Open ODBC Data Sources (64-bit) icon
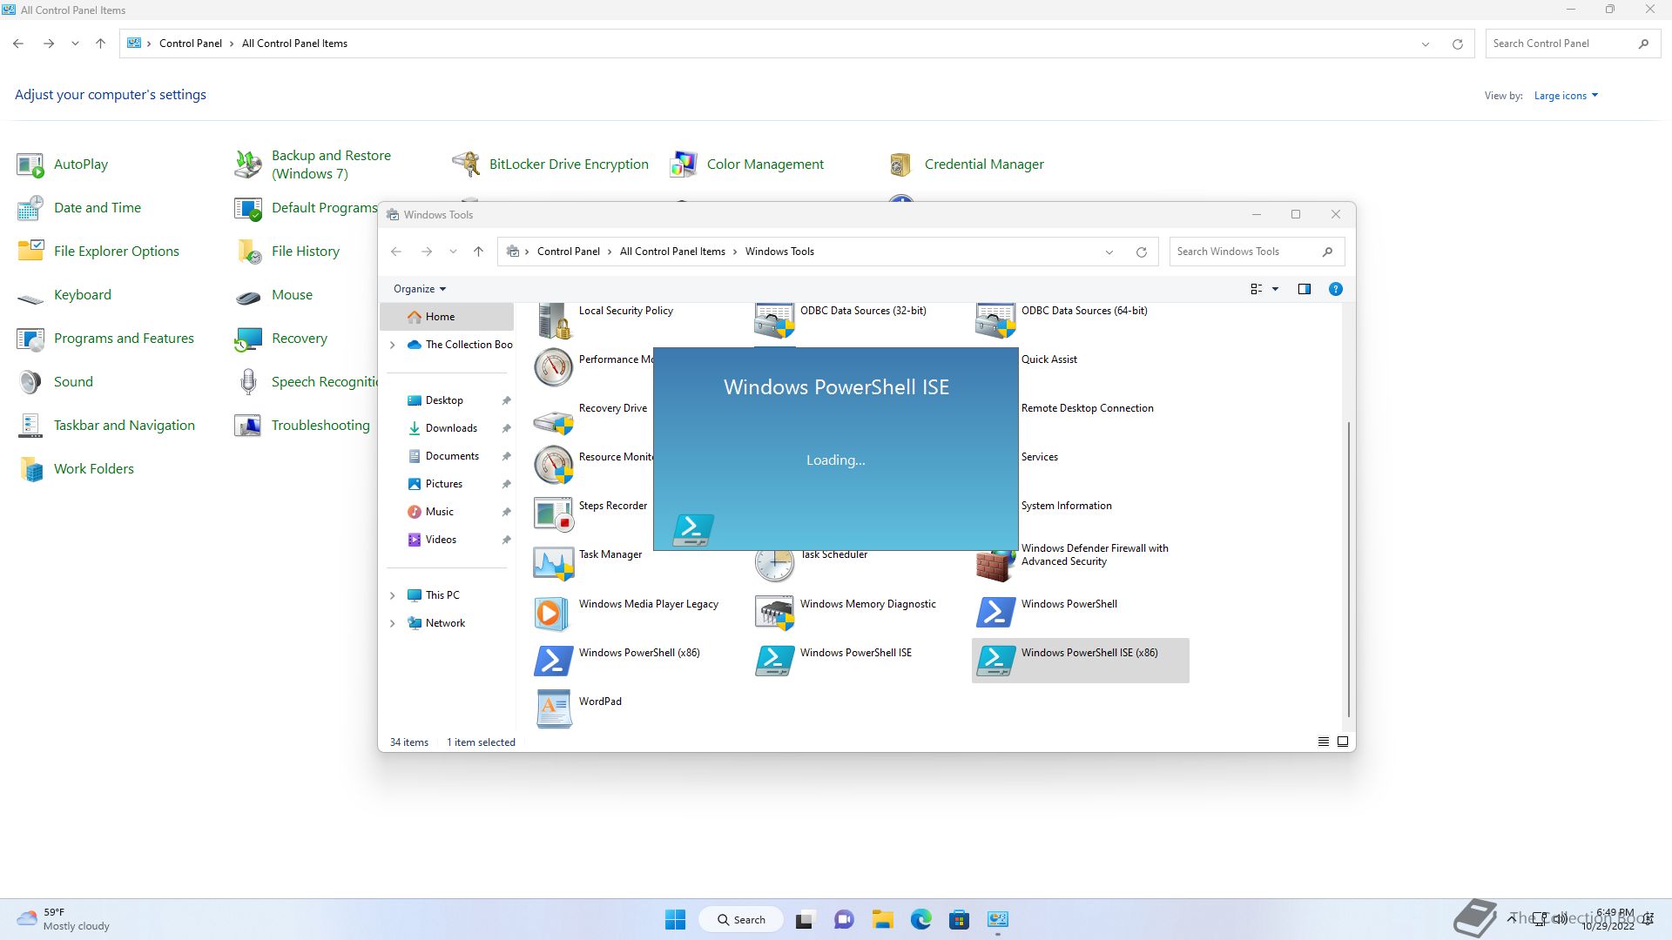Image resolution: width=1672 pixels, height=940 pixels. [994, 320]
